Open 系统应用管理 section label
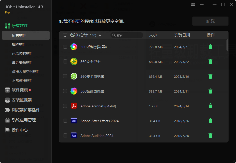Screen dimensions: 236x163 pyautogui.click(x=24, y=120)
